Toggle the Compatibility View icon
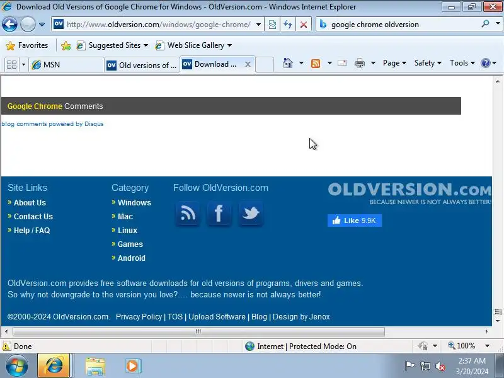This screenshot has height=378, width=504. pos(272,25)
